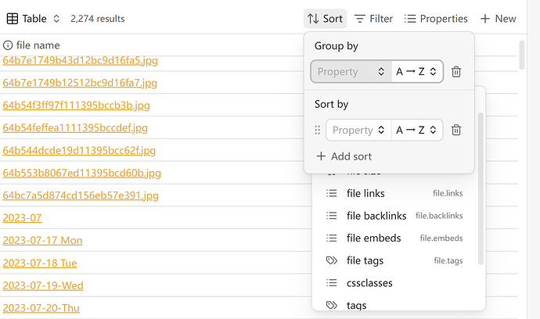Open the 2023-07-17 Mon note link

[x=42, y=240]
